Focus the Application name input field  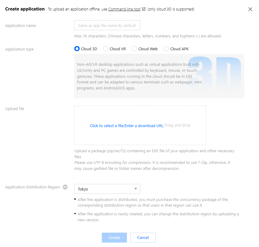(x=107, y=25)
